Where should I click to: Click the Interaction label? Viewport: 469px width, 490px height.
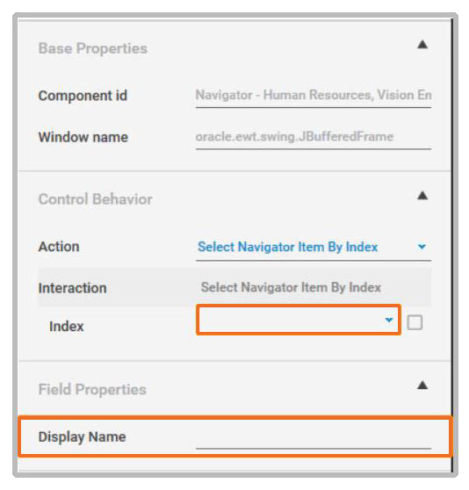[73, 288]
